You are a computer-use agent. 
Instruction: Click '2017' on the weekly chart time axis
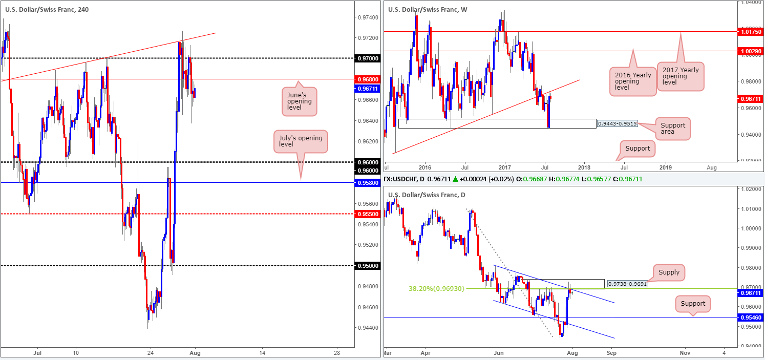[504, 167]
